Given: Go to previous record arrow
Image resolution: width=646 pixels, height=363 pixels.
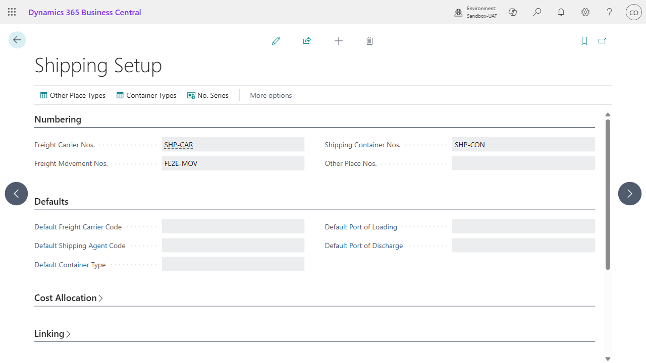Looking at the screenshot, I should tap(16, 194).
